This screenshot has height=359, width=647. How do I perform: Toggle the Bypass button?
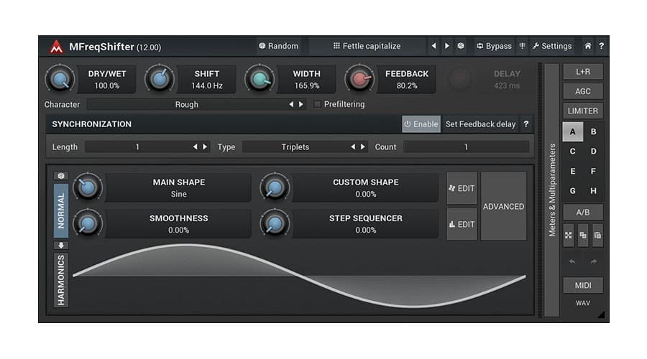(x=495, y=46)
